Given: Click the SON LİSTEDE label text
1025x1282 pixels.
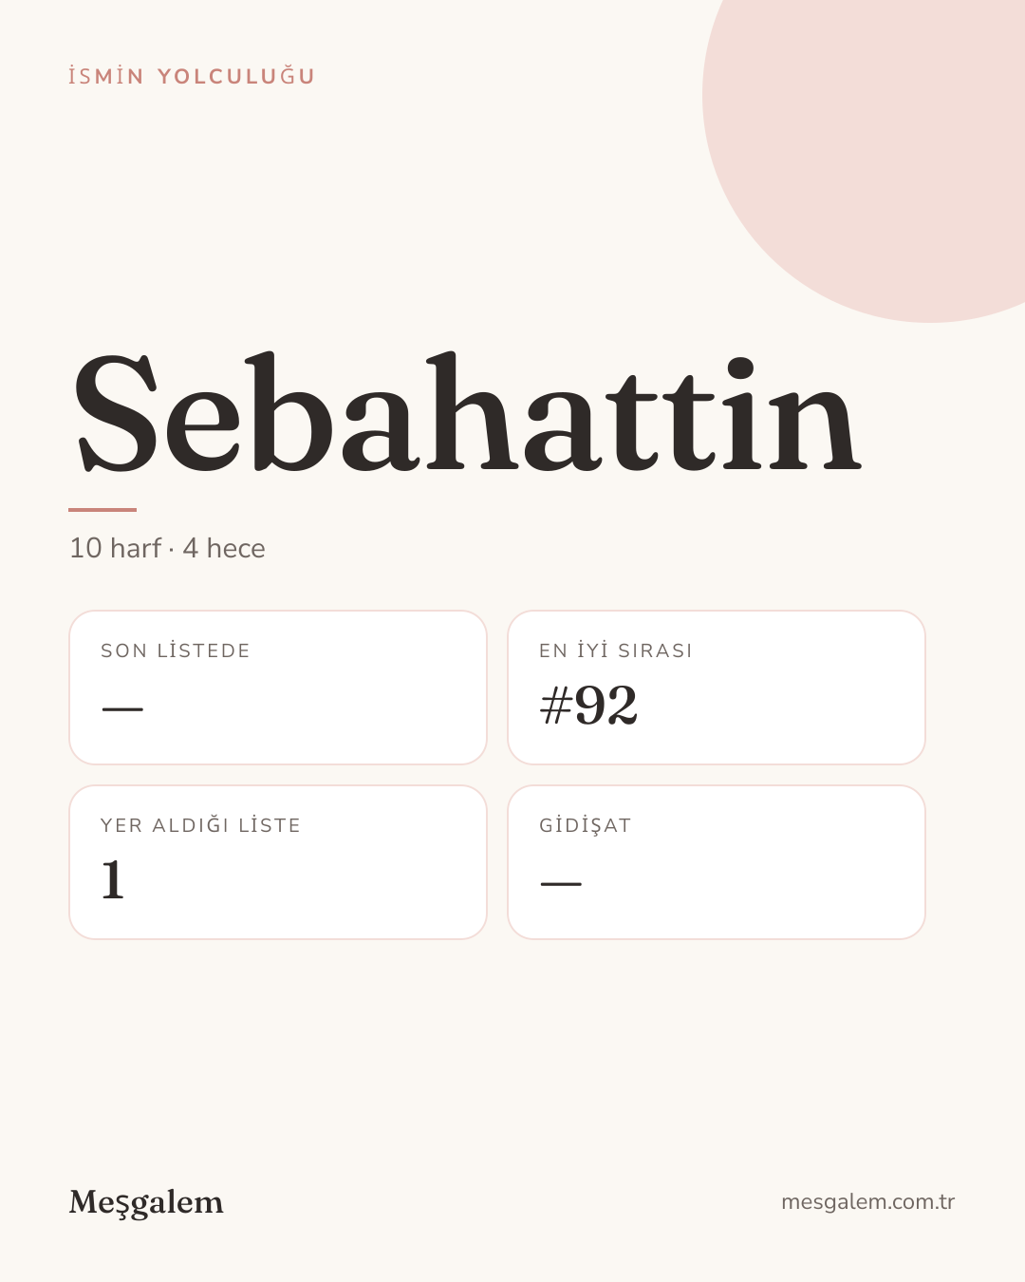Looking at the screenshot, I should click(x=176, y=650).
